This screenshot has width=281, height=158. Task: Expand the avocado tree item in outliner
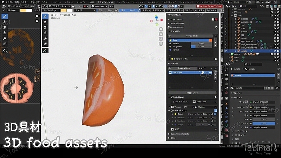235,19
